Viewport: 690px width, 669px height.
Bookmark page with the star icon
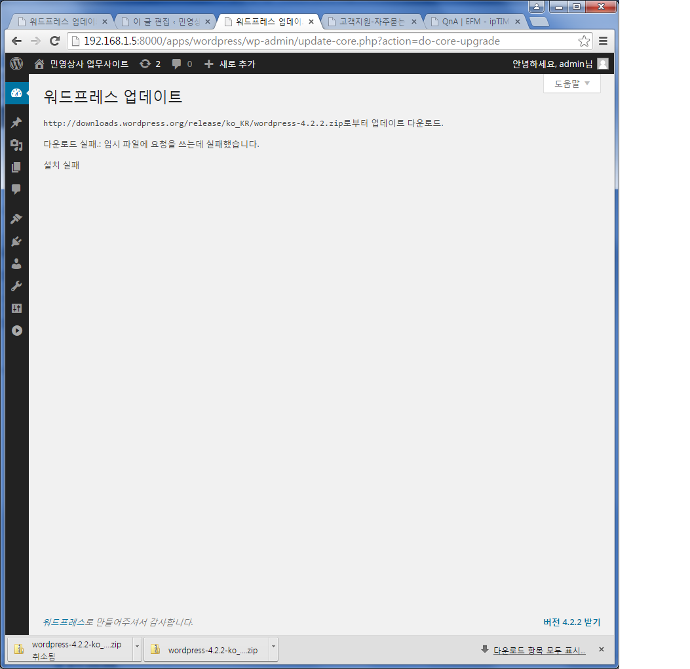coord(584,41)
